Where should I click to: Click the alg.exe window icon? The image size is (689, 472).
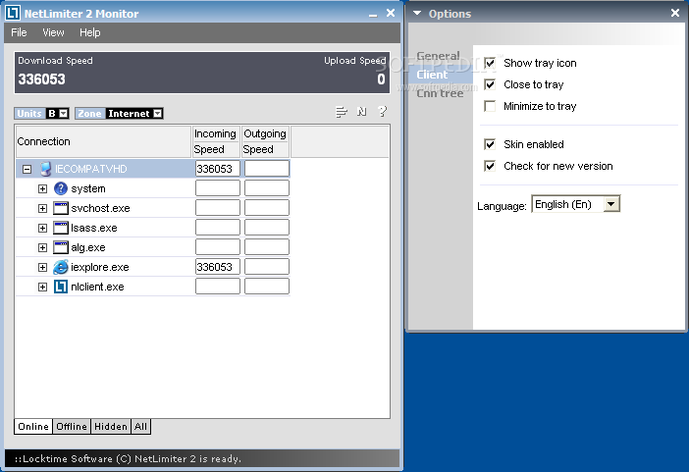(x=61, y=247)
